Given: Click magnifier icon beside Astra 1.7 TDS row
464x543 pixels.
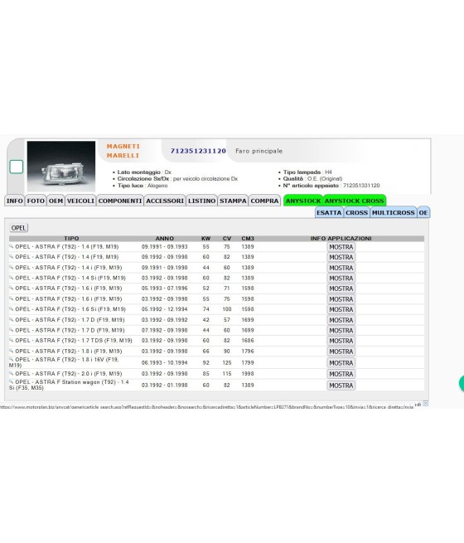Looking at the screenshot, I should click(11, 340).
